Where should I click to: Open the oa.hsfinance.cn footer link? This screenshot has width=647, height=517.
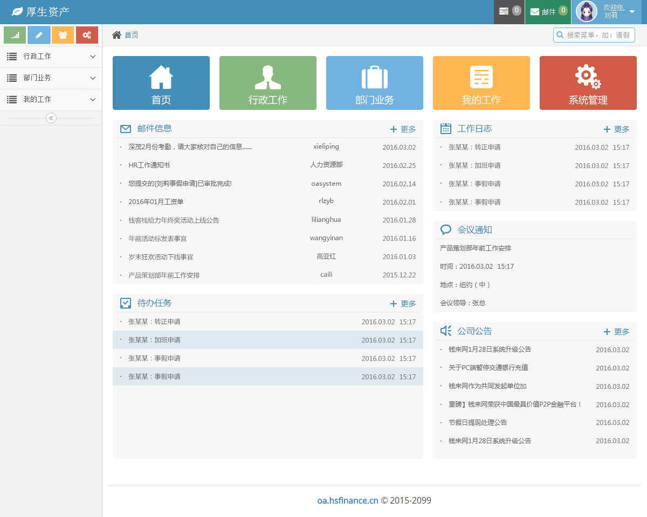point(347,500)
